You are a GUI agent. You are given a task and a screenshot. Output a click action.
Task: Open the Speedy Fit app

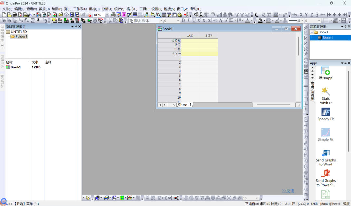coord(326,115)
